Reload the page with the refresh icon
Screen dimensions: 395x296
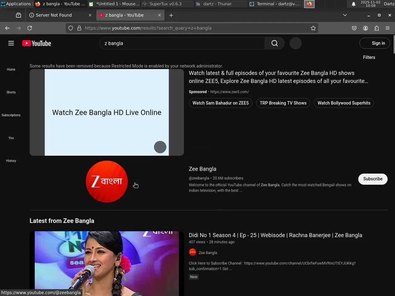tap(30, 28)
